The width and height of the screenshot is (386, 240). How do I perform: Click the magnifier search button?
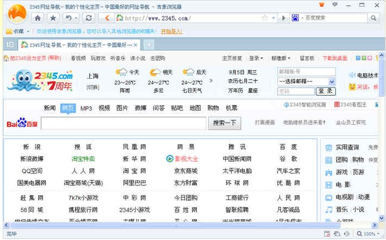tap(373, 18)
